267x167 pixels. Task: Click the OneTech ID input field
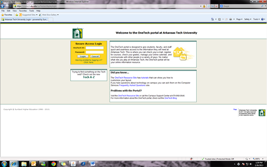(95, 48)
